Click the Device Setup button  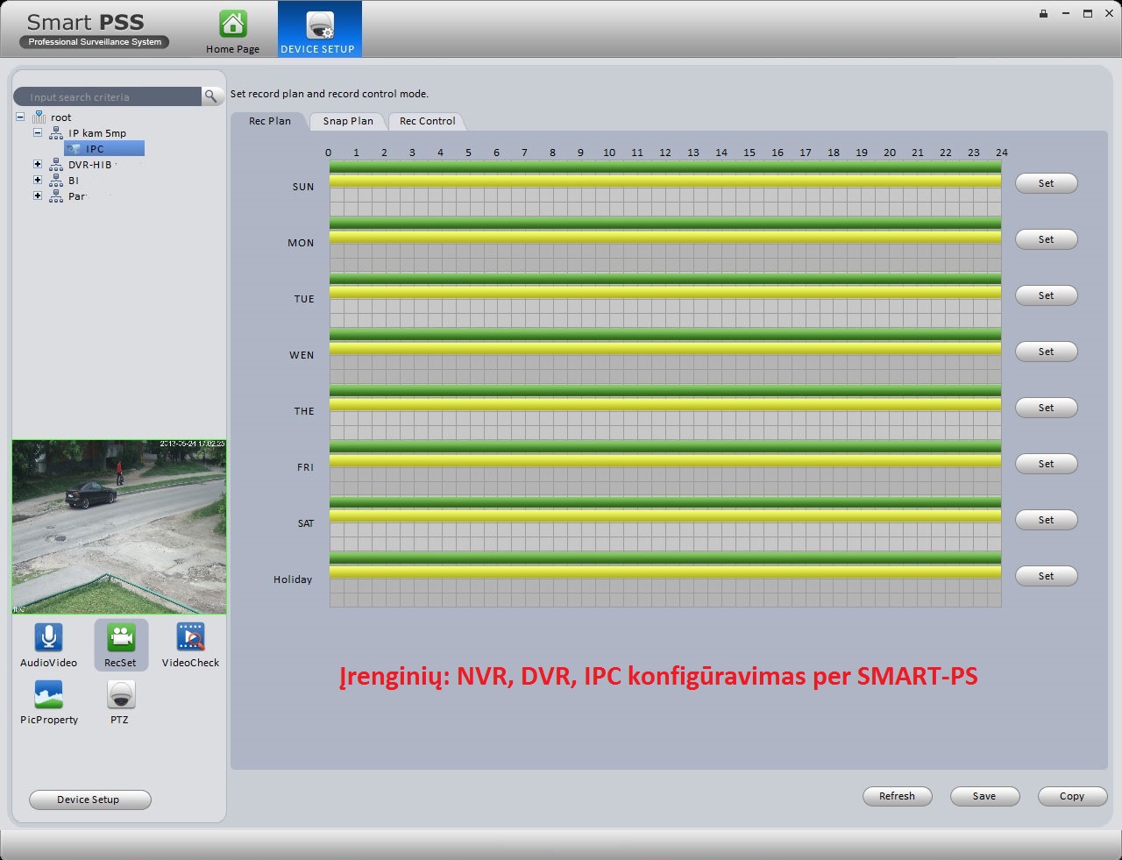pyautogui.click(x=89, y=800)
